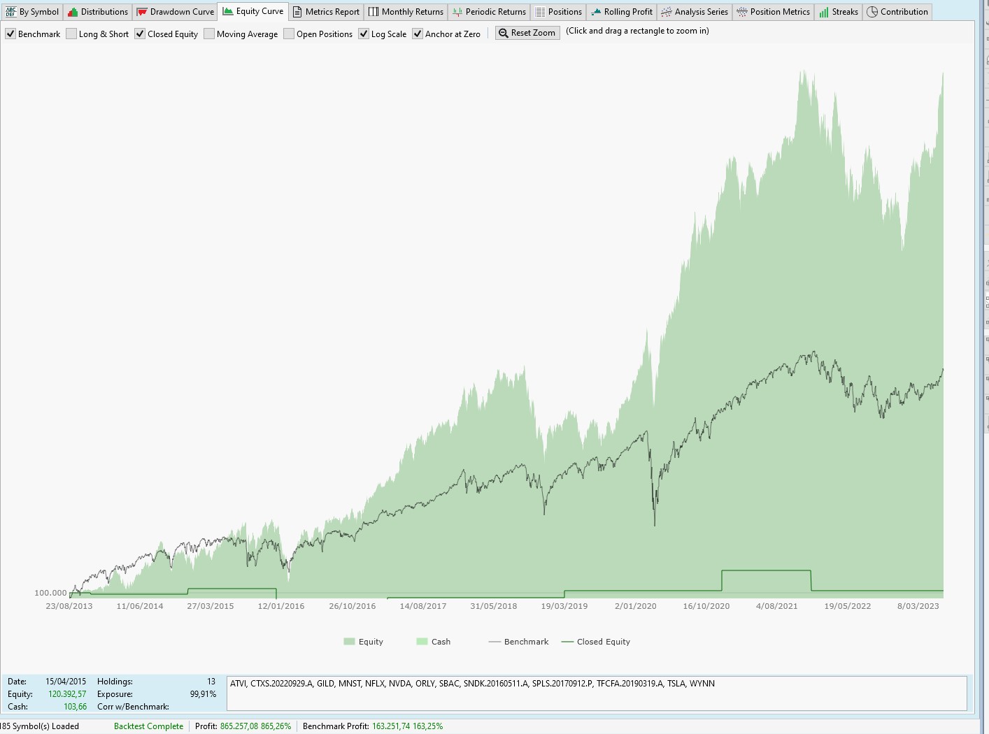Click the equity value 120.392,57
Viewport: 989px width, 734px height.
click(x=67, y=694)
